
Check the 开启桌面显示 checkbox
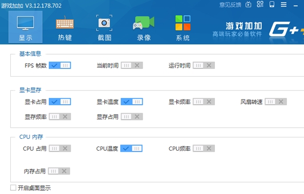(x=13, y=188)
